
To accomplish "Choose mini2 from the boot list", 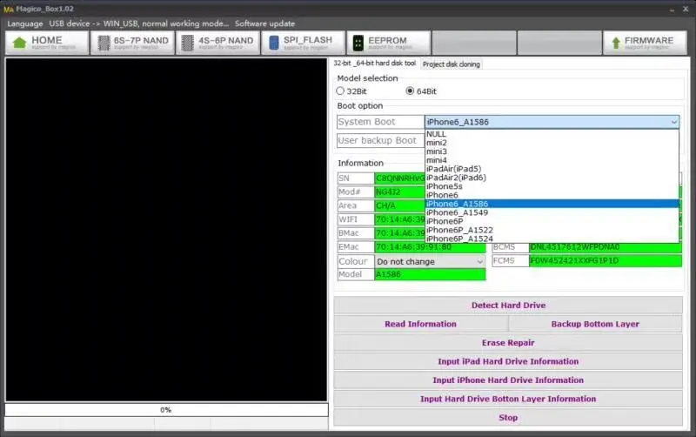I will click(552, 143).
